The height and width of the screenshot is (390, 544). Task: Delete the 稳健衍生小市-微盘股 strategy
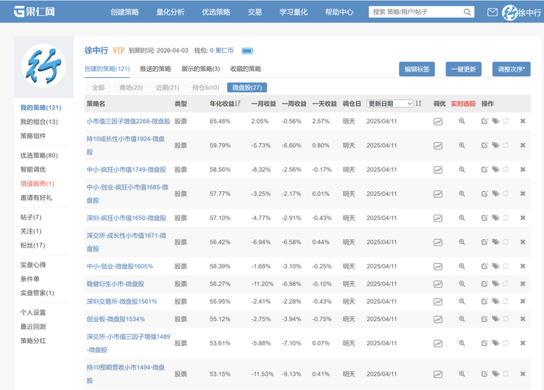pos(523,283)
